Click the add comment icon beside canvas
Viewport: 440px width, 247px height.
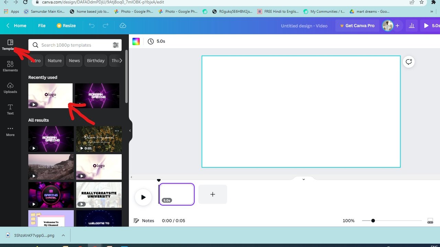coord(408,62)
